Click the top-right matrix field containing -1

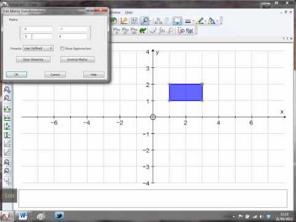point(73,29)
